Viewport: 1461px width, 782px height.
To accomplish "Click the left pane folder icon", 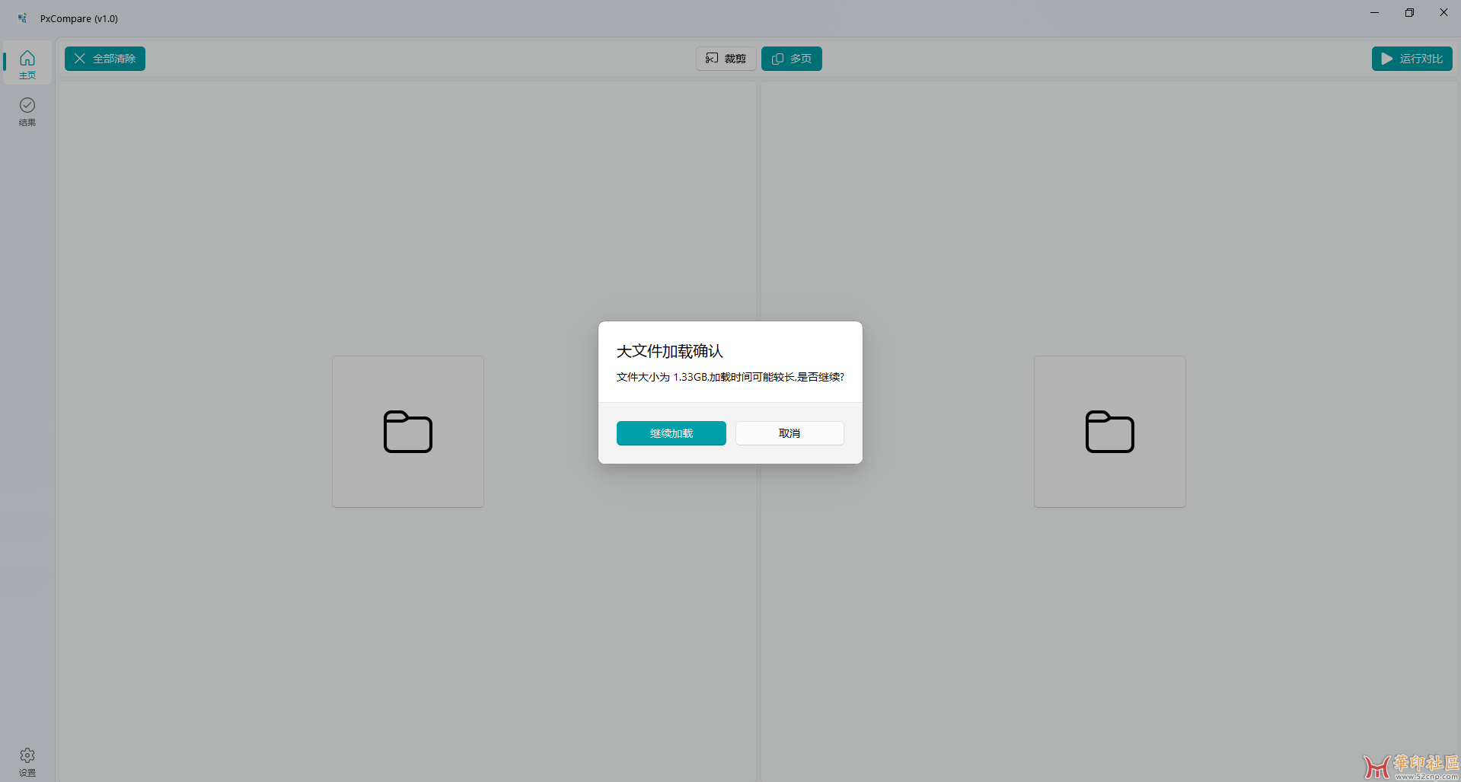I will tap(408, 432).
